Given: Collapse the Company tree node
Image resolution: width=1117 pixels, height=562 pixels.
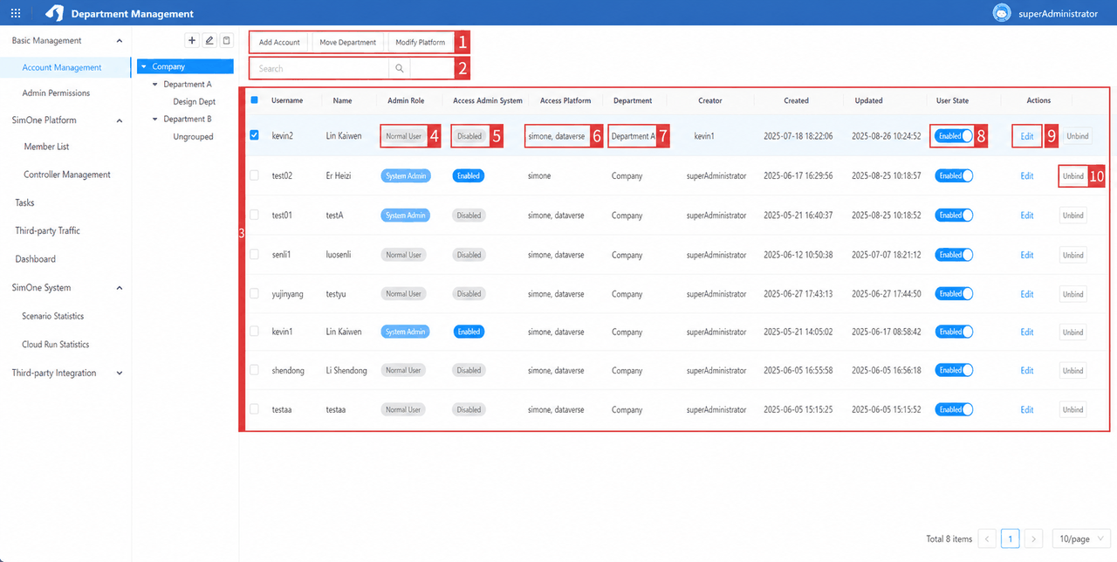Looking at the screenshot, I should [143, 66].
